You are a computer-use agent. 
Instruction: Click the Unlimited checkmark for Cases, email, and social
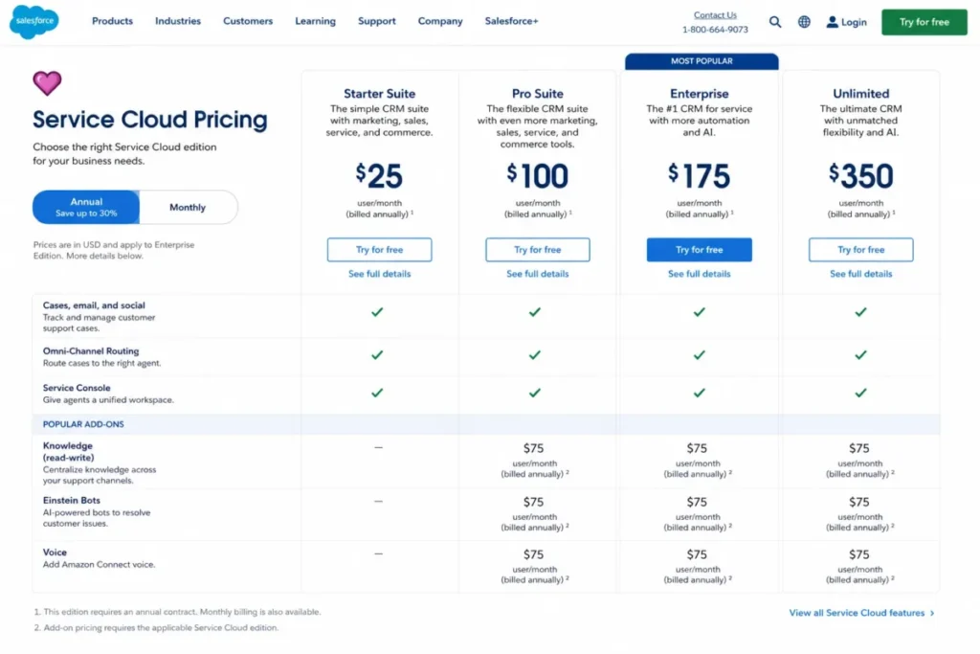click(x=860, y=311)
